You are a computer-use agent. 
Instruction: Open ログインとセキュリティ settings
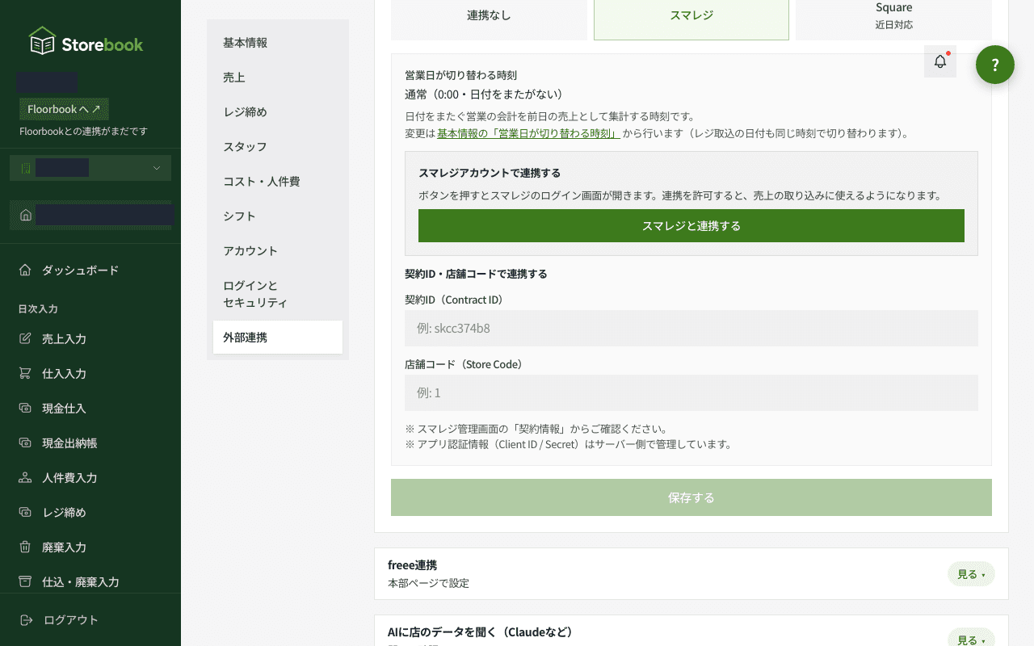[278, 294]
